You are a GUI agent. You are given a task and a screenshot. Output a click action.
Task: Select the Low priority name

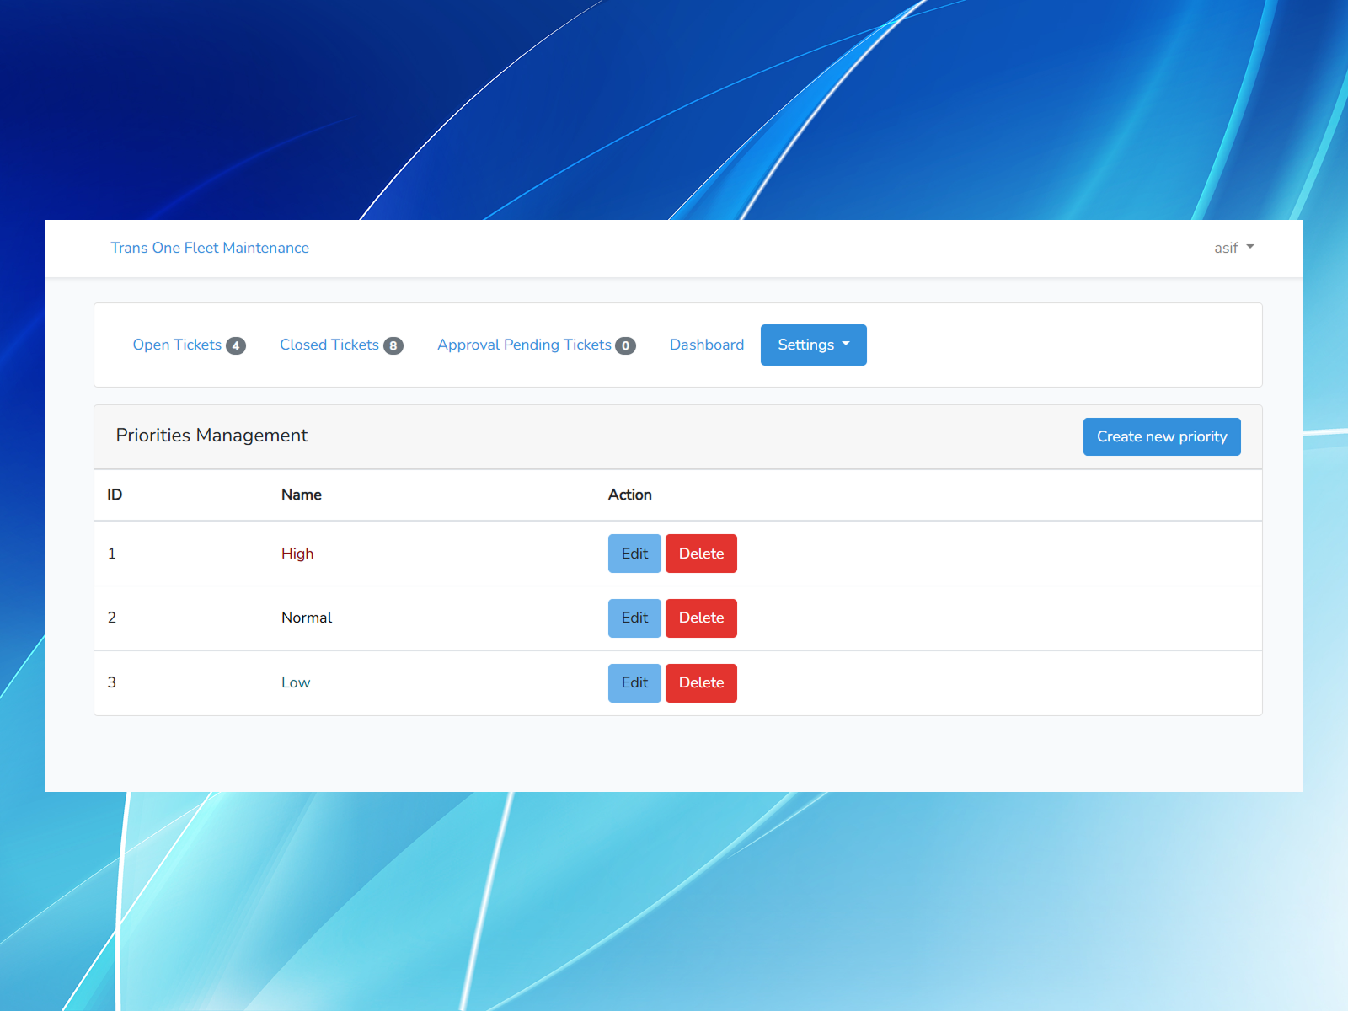coord(296,682)
